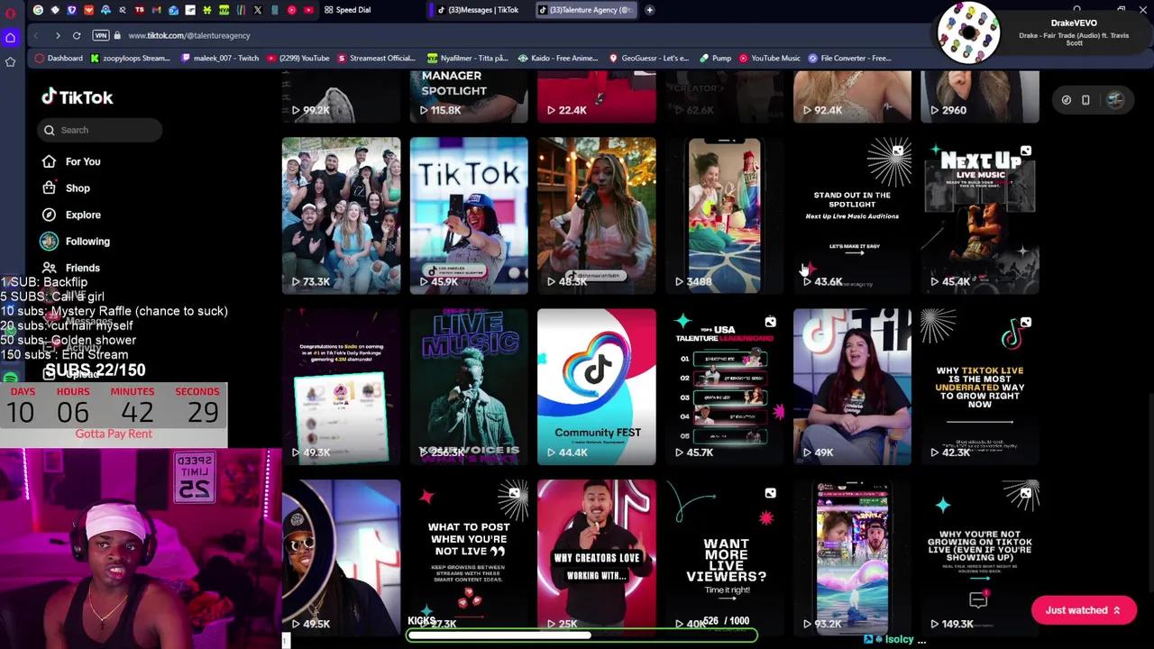
Task: Open the Community FEST video
Action: point(597,387)
